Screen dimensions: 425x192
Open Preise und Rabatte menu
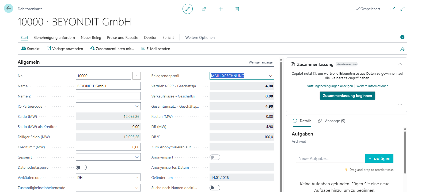point(123,37)
